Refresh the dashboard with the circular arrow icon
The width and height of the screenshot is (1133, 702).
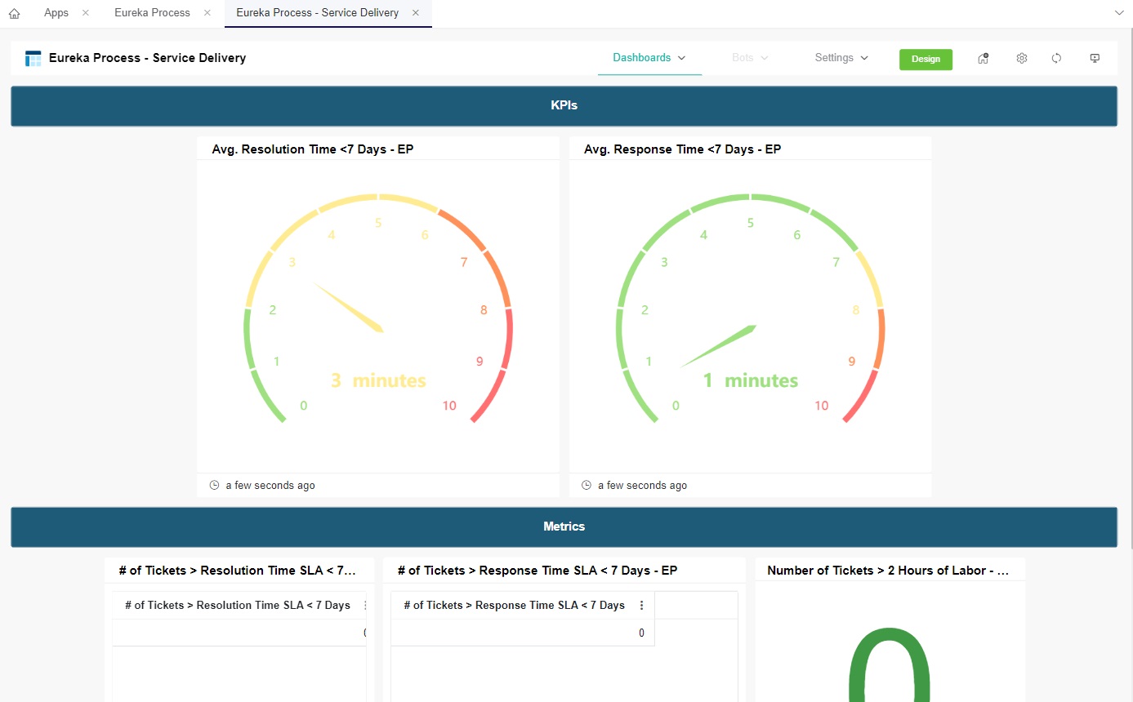pyautogui.click(x=1056, y=58)
